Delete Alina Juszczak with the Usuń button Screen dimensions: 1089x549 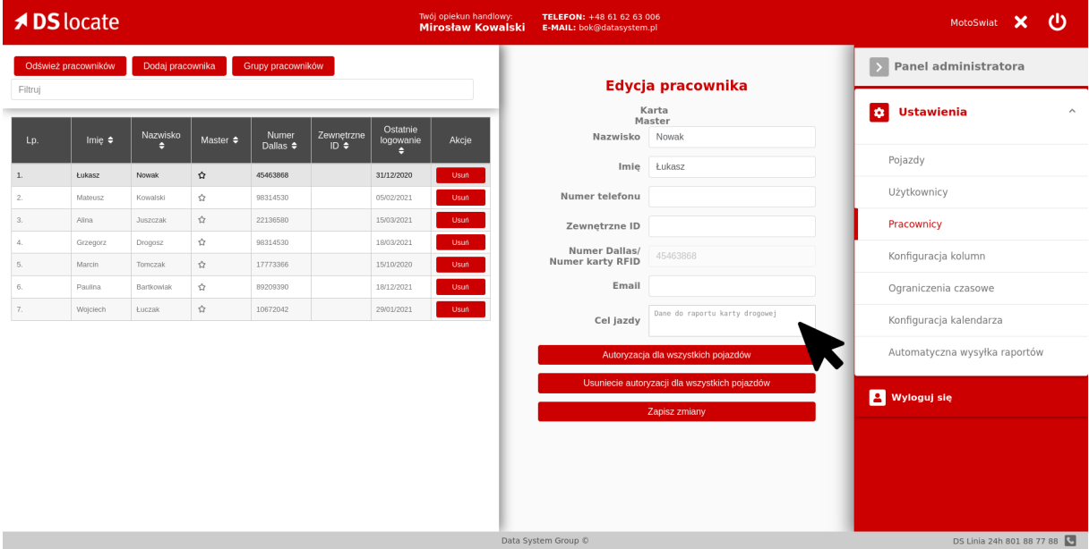[460, 220]
